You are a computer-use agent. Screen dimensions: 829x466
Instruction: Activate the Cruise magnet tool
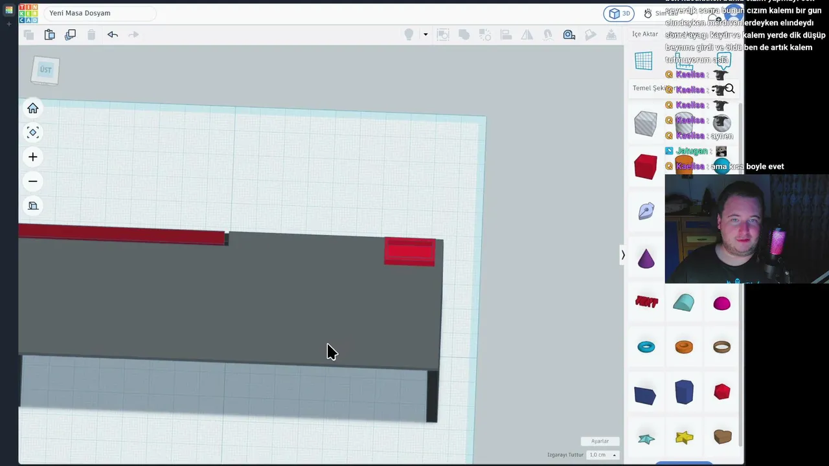coord(548,34)
